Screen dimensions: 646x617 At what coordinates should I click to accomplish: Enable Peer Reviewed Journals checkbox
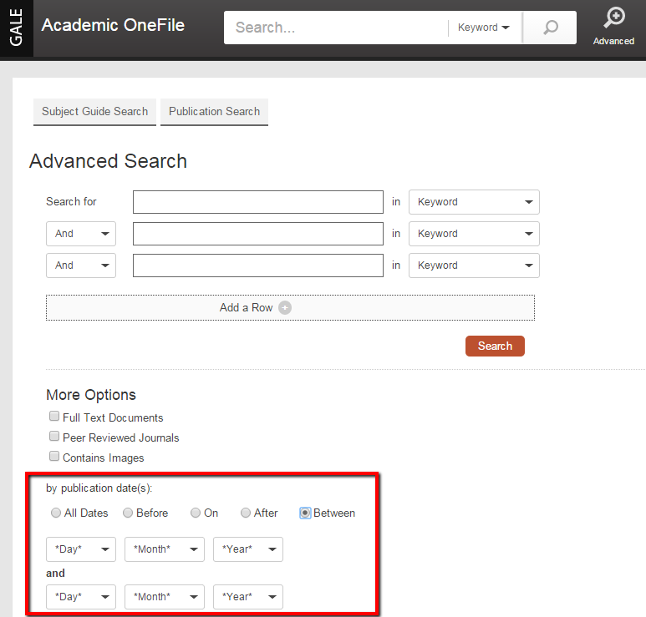point(54,436)
